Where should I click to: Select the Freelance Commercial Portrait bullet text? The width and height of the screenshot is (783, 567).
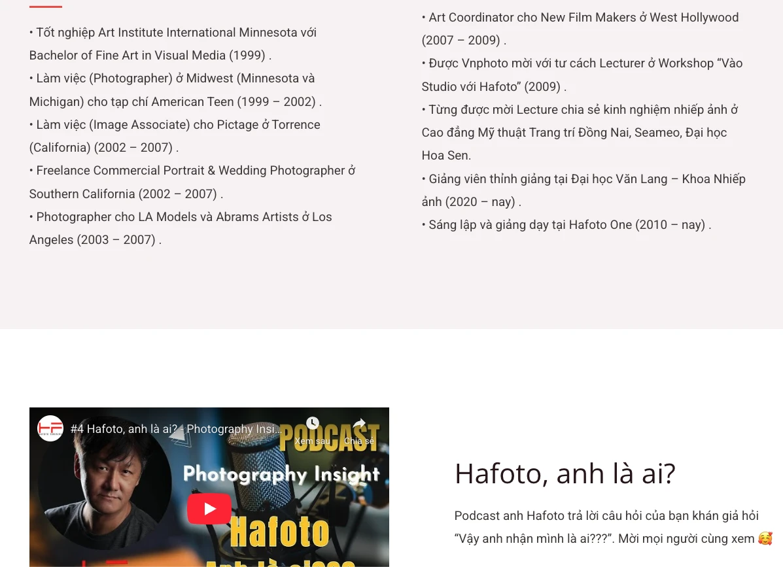click(x=192, y=182)
